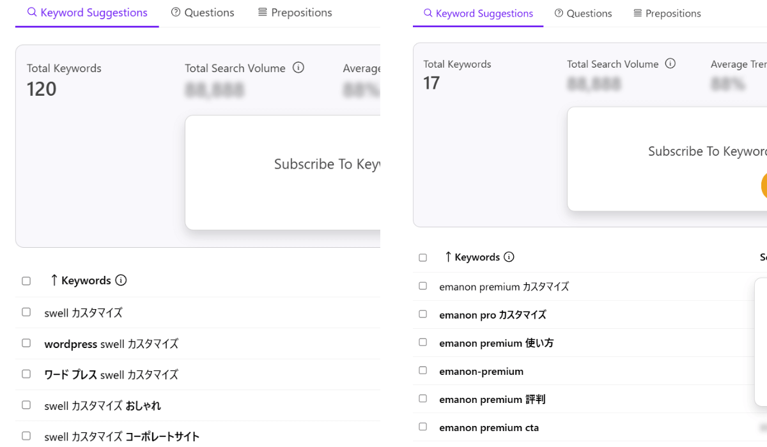This screenshot has height=447, width=767.
Task: Toggle the select-all checkbox in right keyword table
Action: (422, 257)
